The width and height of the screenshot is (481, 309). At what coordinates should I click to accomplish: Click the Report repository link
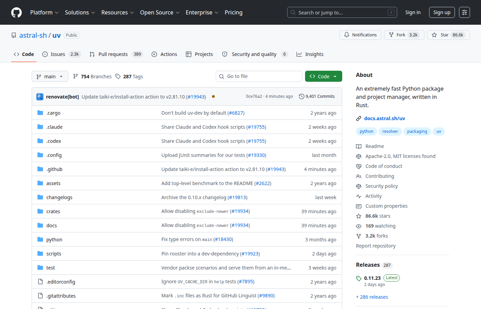tap(376, 246)
